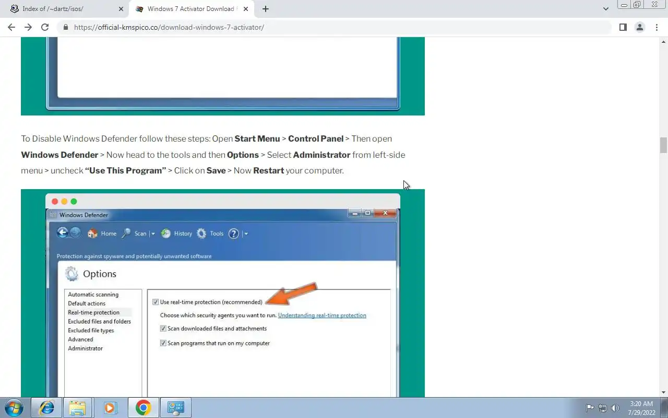The height and width of the screenshot is (418, 668).
Task: Select Advanced in the Options list
Action: click(80, 339)
